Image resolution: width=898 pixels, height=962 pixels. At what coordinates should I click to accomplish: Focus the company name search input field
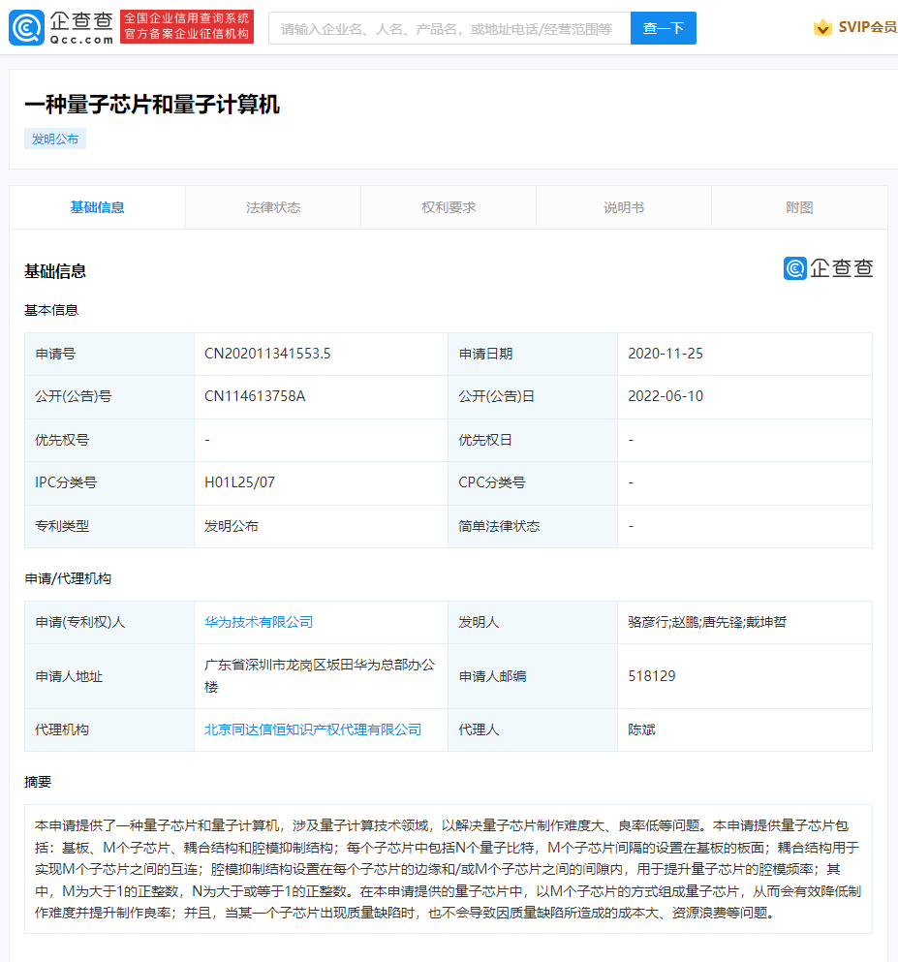click(x=449, y=29)
